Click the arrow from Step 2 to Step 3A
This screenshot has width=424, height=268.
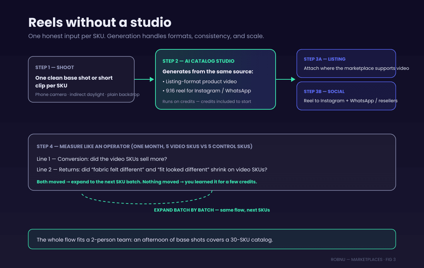point(285,79)
